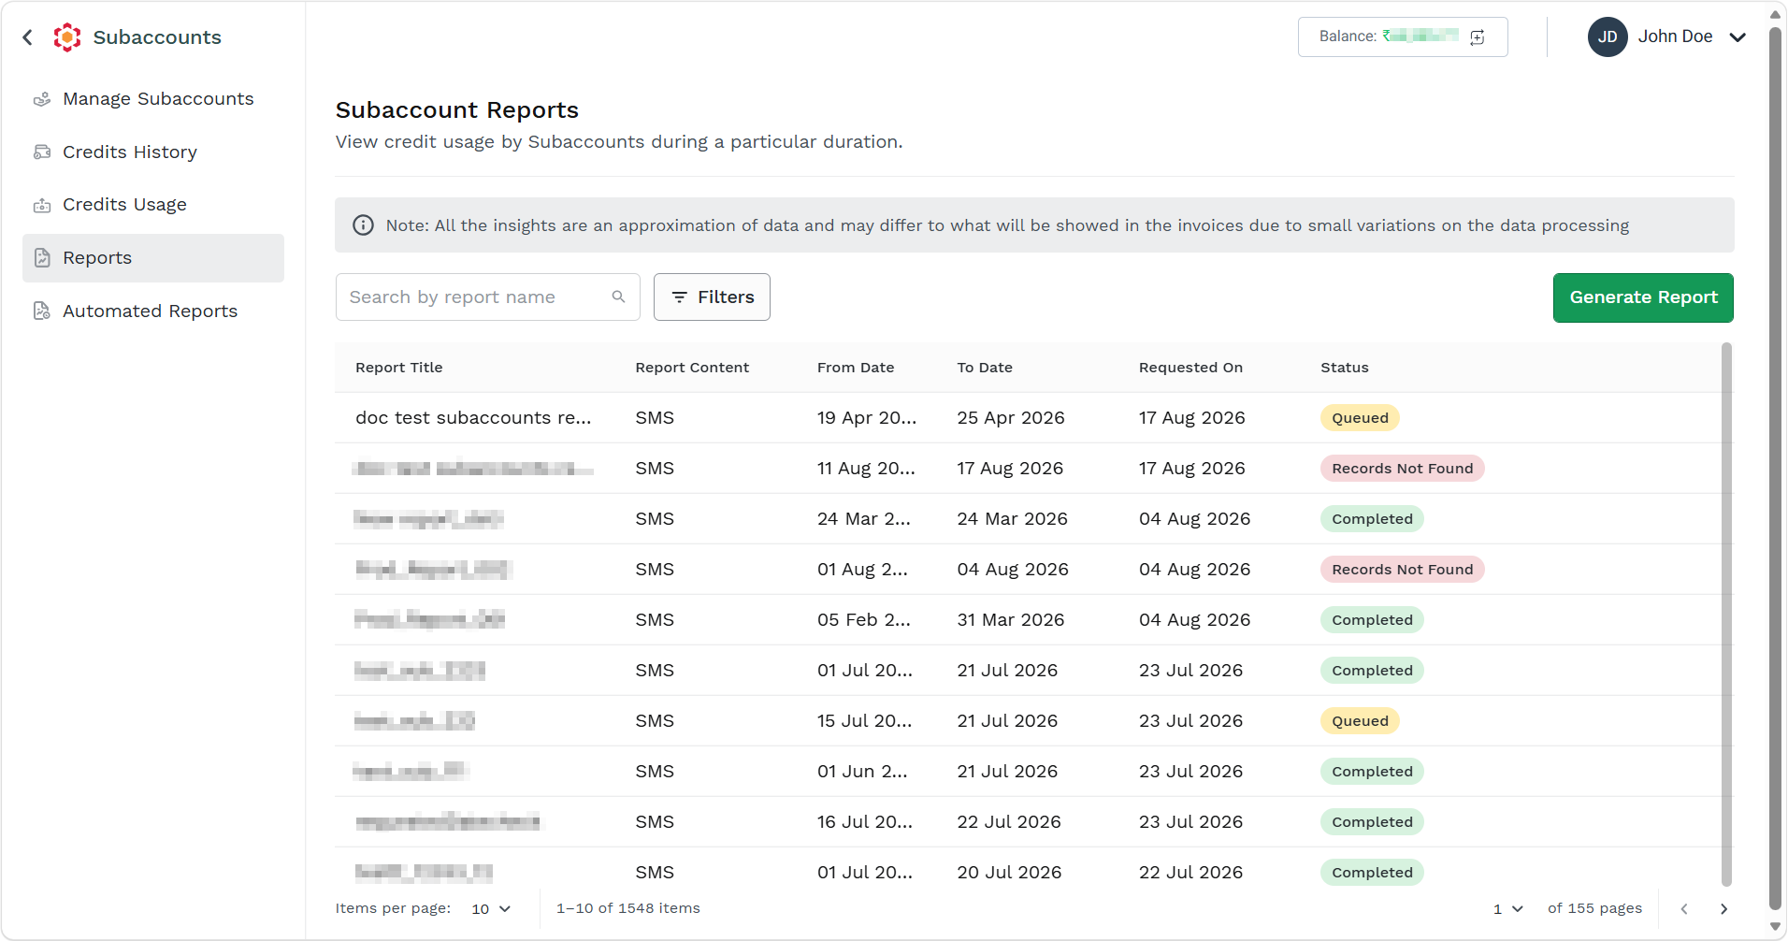Go to previous page arrow

1684,909
